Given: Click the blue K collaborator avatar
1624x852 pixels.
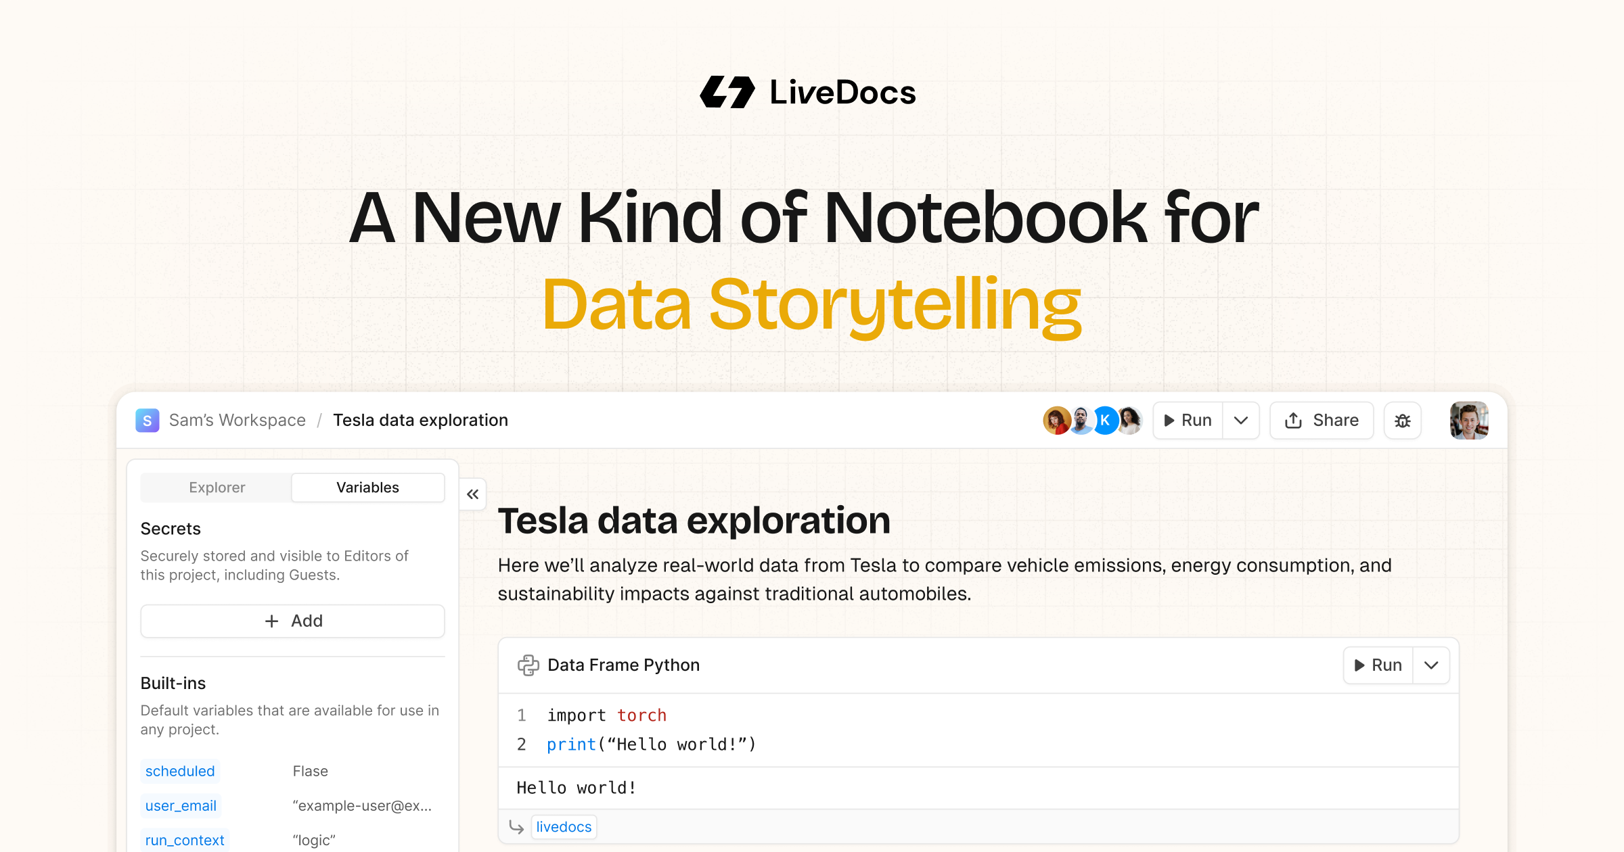Looking at the screenshot, I should [x=1104, y=421].
